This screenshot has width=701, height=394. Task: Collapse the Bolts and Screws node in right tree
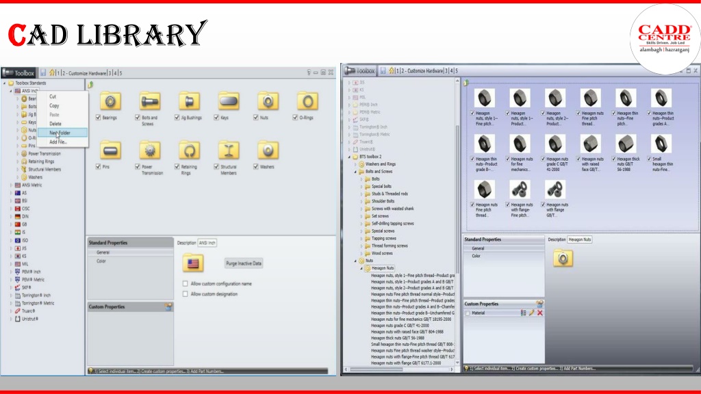coord(356,172)
